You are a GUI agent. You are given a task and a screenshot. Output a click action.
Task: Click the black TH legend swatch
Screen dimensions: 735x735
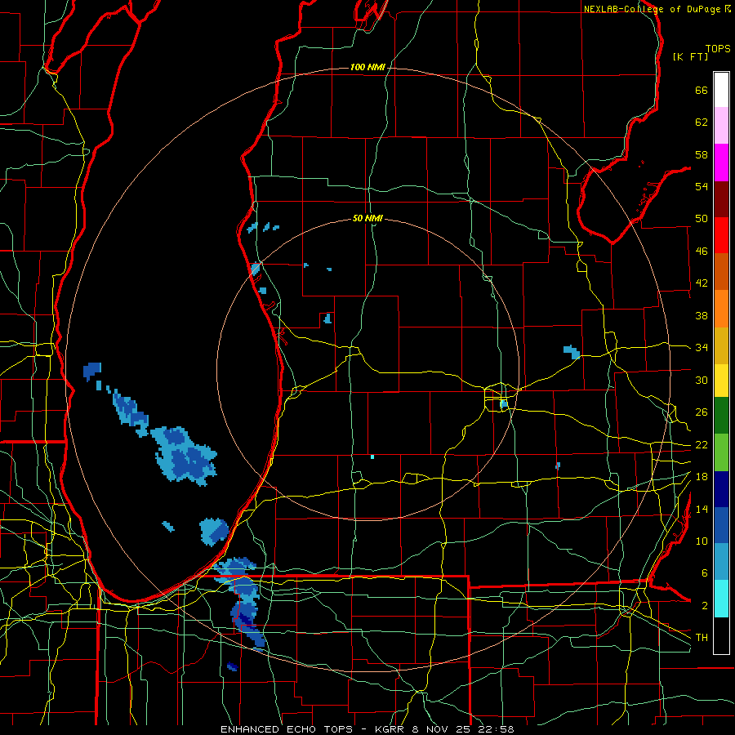721,635
